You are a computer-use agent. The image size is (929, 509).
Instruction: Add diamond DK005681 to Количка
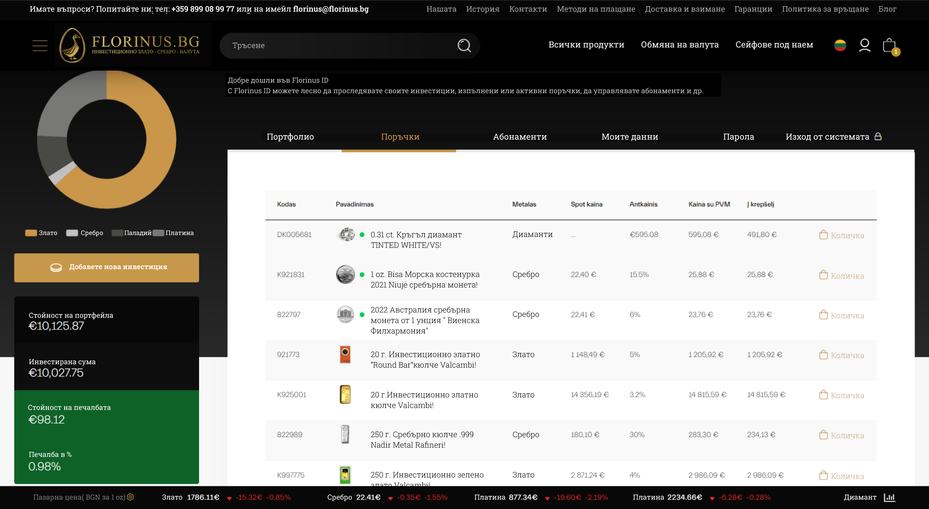pyautogui.click(x=841, y=235)
